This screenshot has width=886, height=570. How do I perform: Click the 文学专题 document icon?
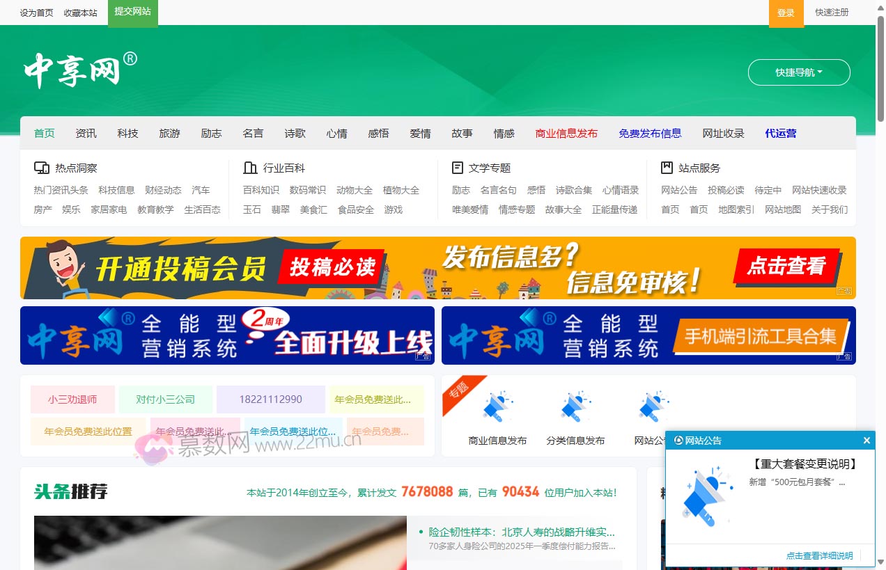pos(456,167)
